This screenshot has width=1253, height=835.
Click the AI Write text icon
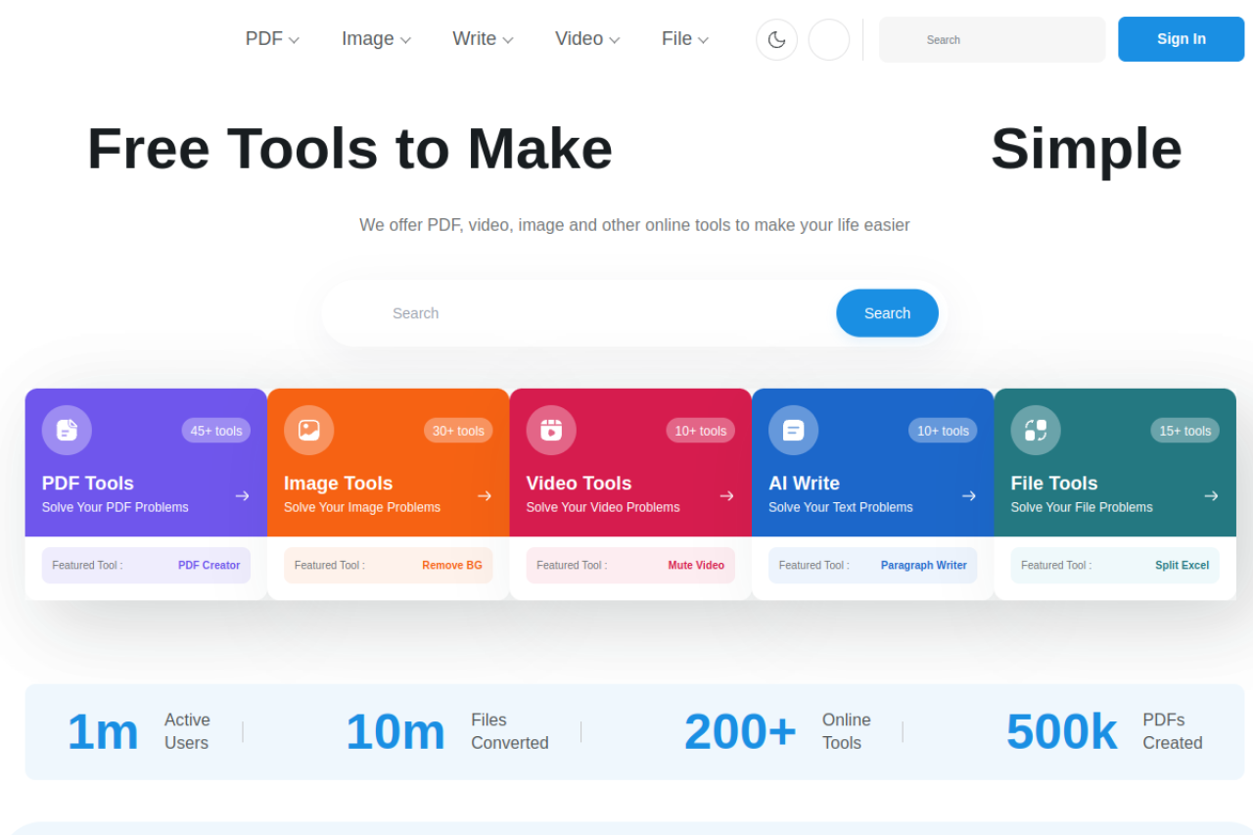(x=793, y=430)
